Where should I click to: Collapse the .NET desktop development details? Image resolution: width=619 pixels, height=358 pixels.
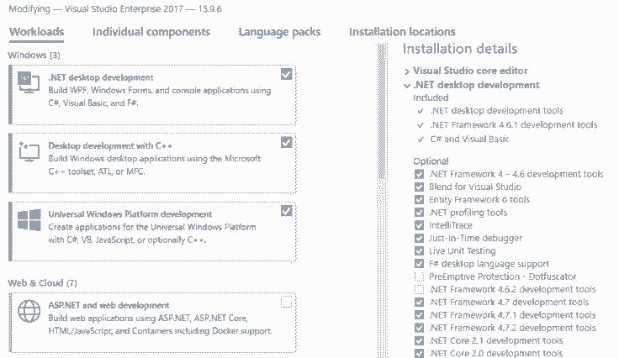tap(407, 85)
